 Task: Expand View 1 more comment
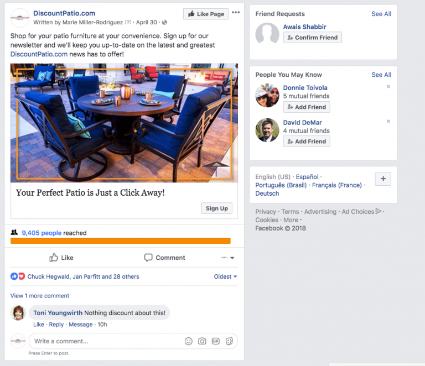coord(40,296)
